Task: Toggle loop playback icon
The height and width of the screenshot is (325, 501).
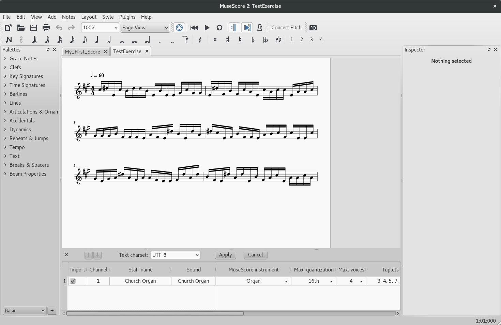Action: pos(219,28)
